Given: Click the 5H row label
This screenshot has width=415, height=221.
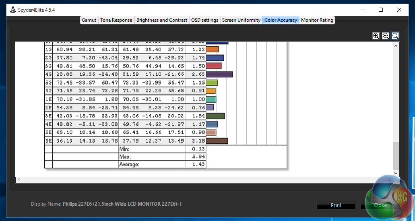Looking at the screenshot, I should click(x=48, y=132).
